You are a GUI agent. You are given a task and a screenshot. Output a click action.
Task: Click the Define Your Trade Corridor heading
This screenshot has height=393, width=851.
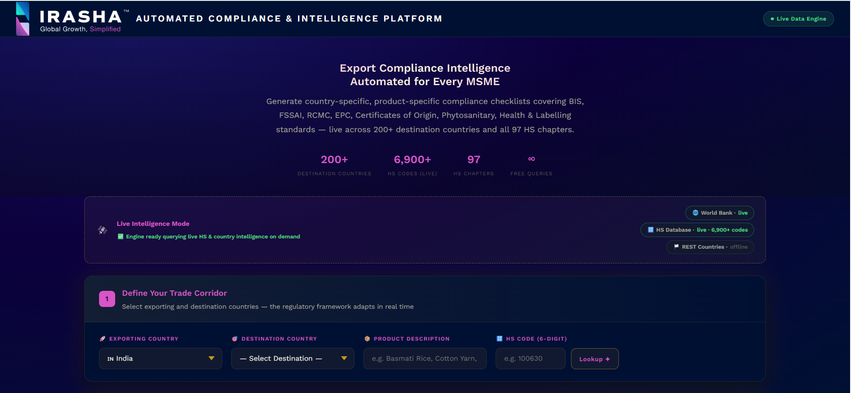174,293
